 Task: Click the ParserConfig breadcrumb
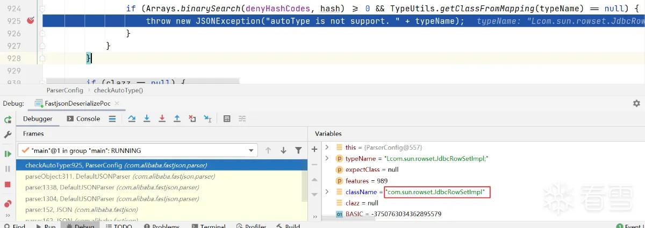click(x=65, y=90)
